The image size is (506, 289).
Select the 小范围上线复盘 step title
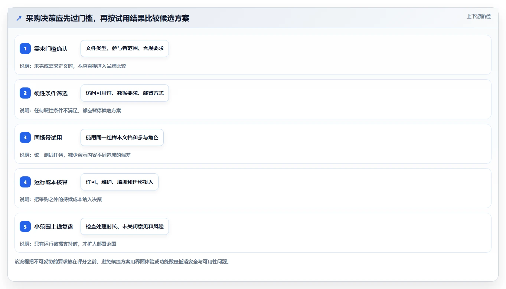[54, 226]
